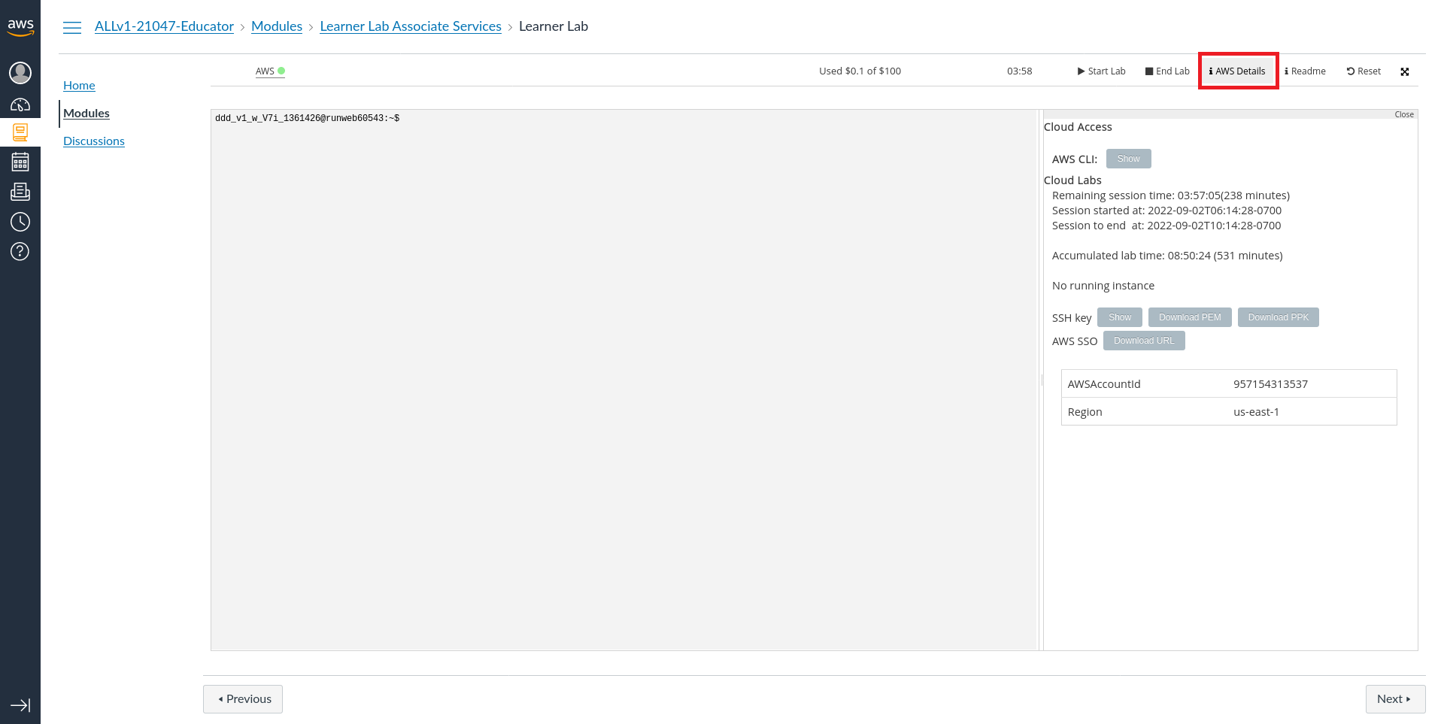Toggle the hamburger course navigation menu

tap(72, 27)
